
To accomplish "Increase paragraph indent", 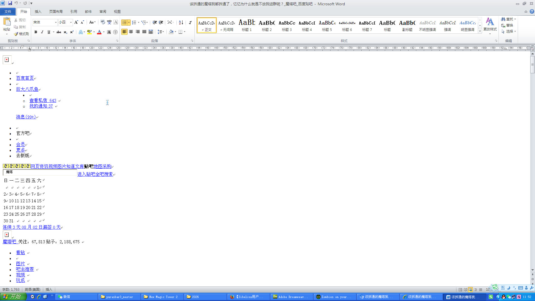I will click(x=161, y=22).
